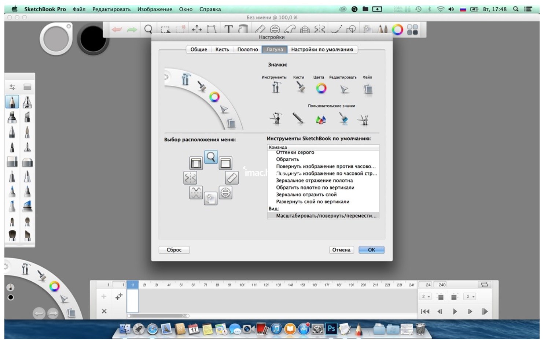Switch to the Общие tab
This screenshot has height=345, width=544.
pyautogui.click(x=199, y=49)
